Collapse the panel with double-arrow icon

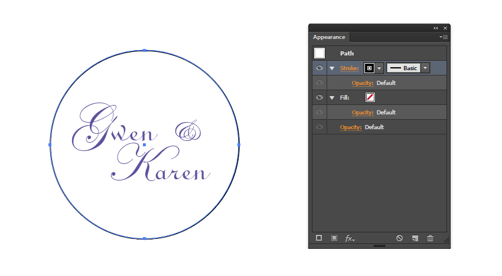click(x=435, y=28)
